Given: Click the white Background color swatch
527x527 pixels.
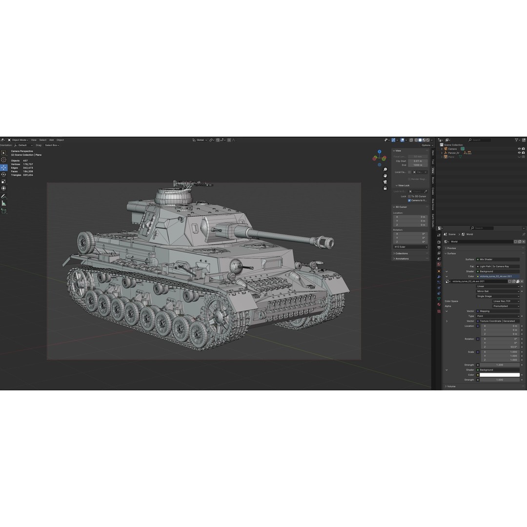Looking at the screenshot, I should pos(499,375).
